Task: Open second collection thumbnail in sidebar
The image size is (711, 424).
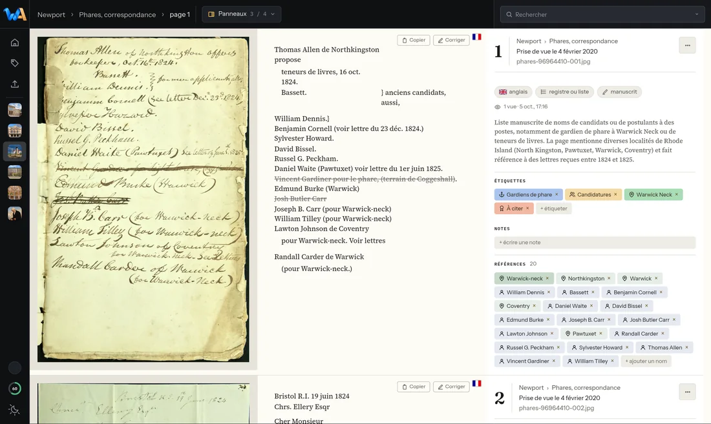Action: coord(14,131)
